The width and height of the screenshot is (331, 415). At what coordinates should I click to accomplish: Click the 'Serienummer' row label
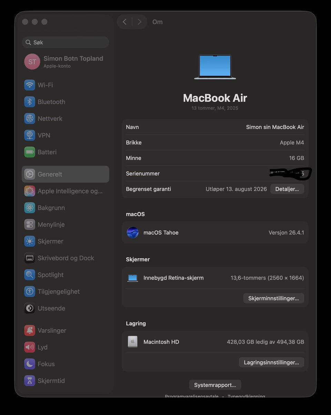pyautogui.click(x=143, y=174)
